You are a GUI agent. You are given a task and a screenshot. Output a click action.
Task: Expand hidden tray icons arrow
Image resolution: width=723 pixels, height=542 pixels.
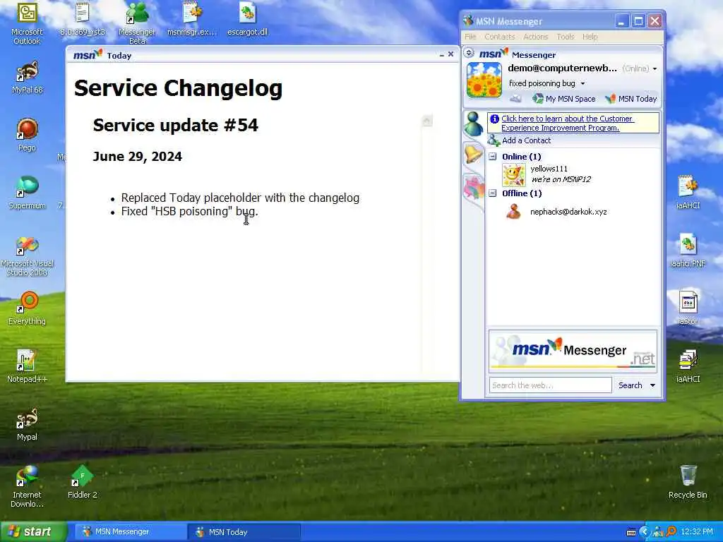click(x=645, y=532)
